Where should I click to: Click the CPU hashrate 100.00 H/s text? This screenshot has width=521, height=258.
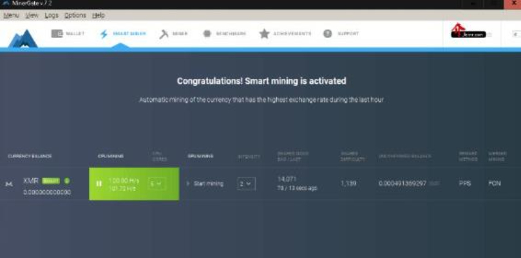(124, 181)
